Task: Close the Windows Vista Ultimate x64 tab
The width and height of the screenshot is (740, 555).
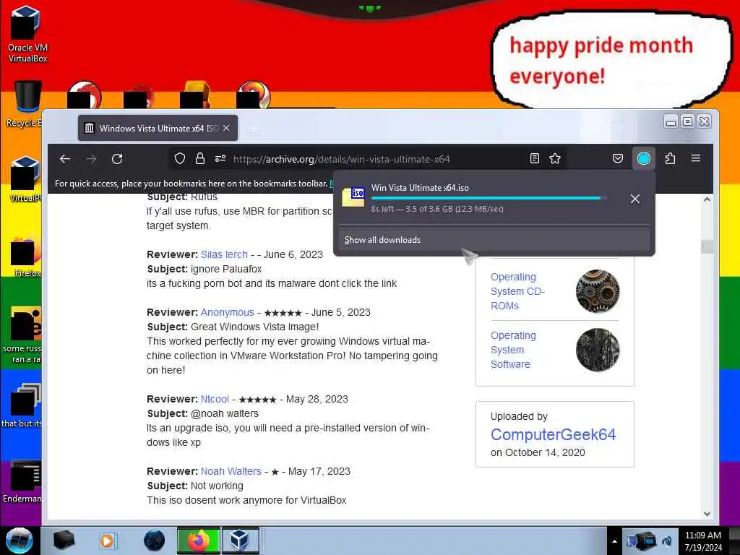Action: click(226, 128)
